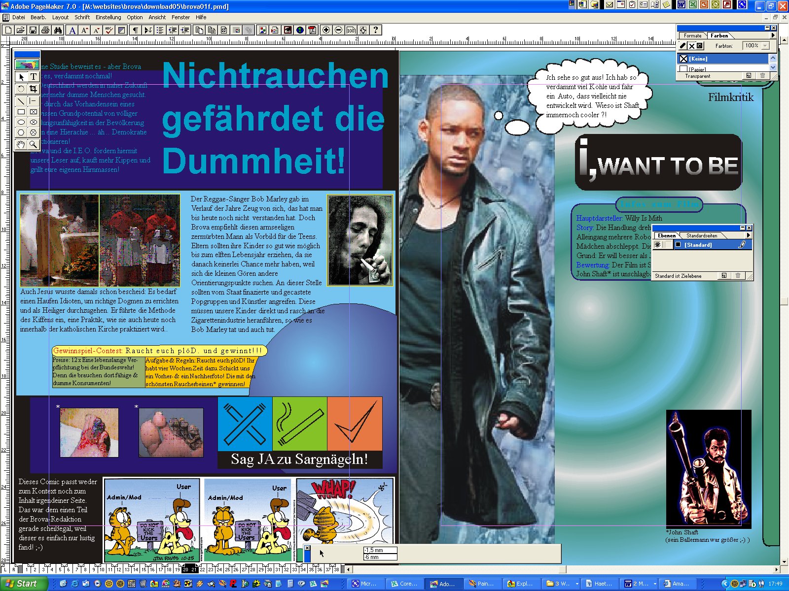This screenshot has width=789, height=591.
Task: Click the Paragraph Specs pilcrow icon
Action: pyautogui.click(x=136, y=30)
